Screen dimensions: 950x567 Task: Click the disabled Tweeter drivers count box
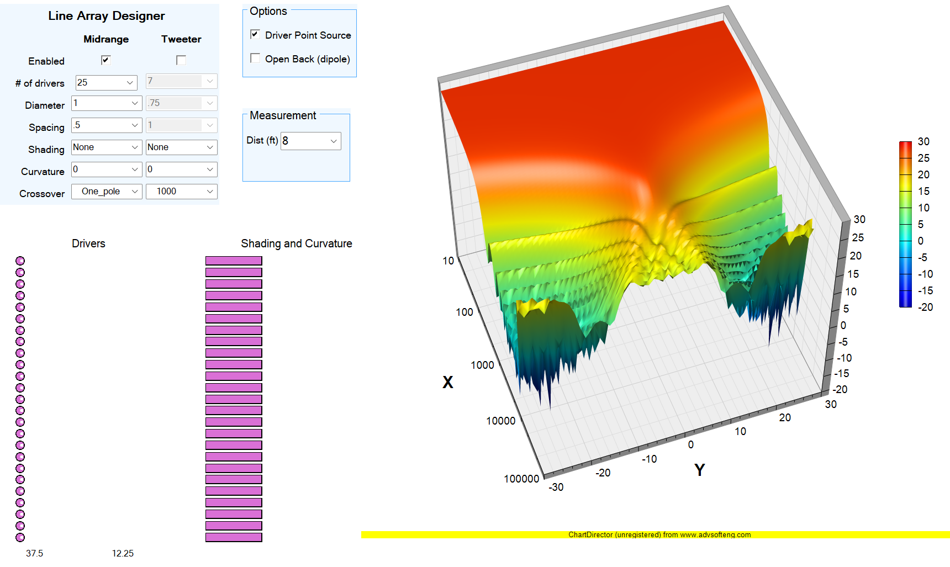181,81
